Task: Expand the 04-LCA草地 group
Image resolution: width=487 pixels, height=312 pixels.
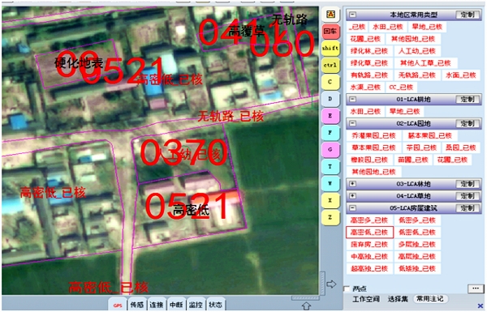Action: pyautogui.click(x=352, y=196)
